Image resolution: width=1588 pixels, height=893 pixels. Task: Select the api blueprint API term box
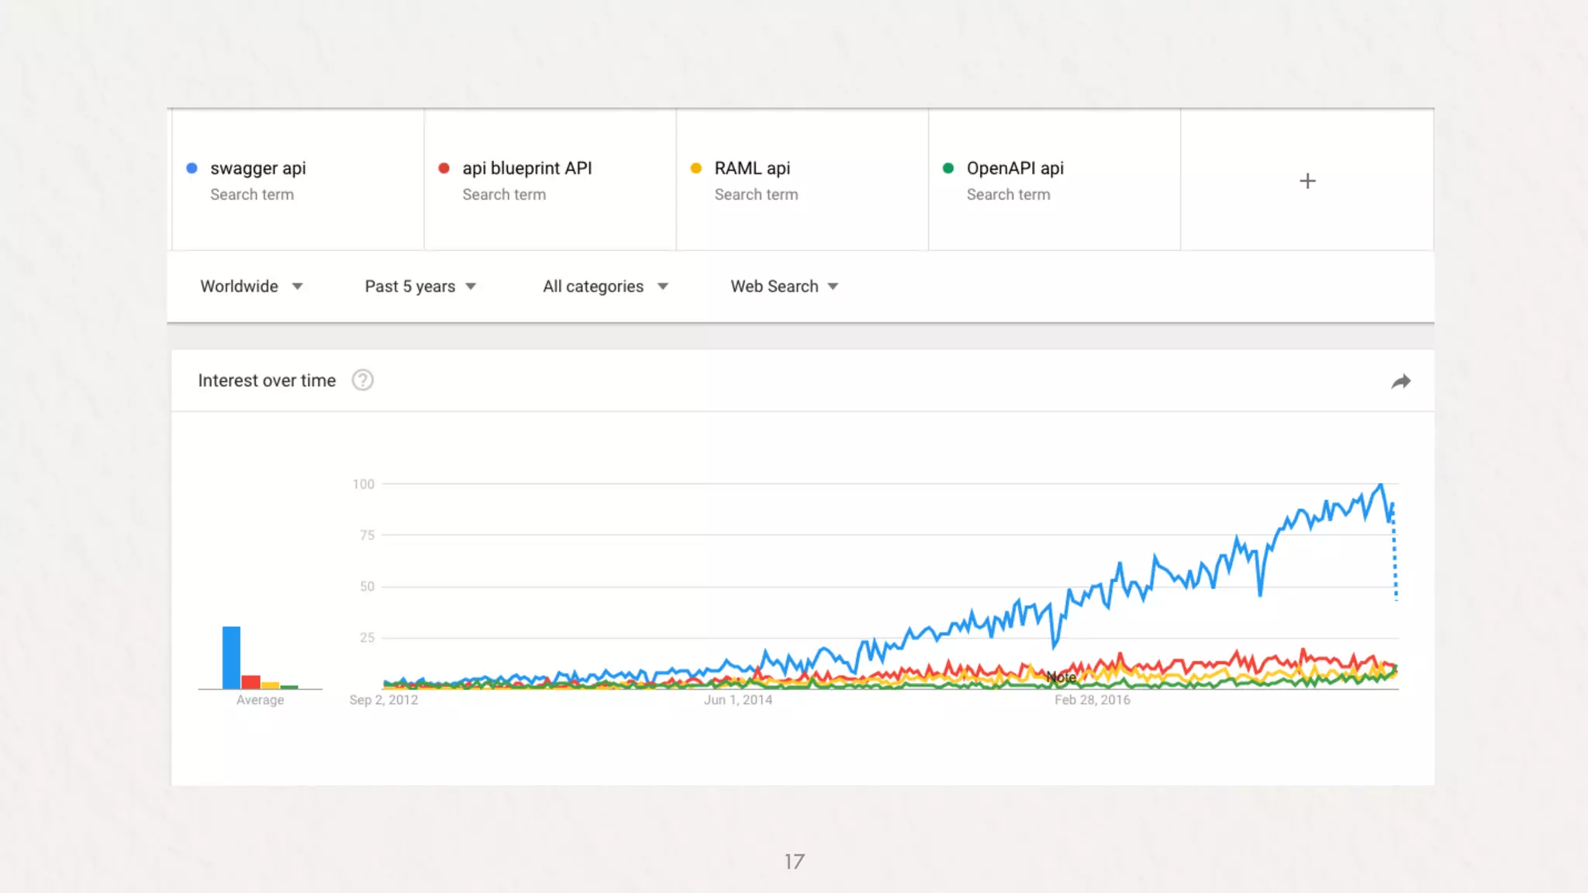[526, 168]
